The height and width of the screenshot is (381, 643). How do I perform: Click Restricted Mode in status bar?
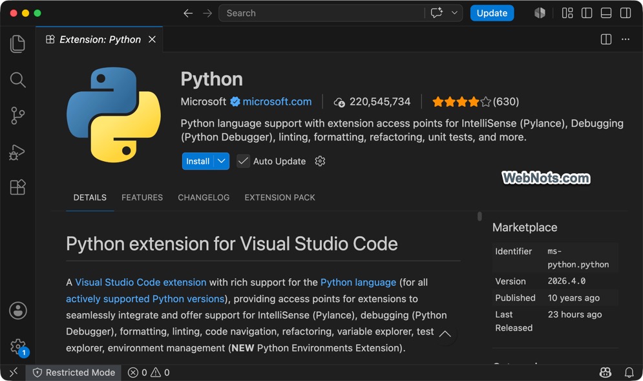(x=74, y=373)
